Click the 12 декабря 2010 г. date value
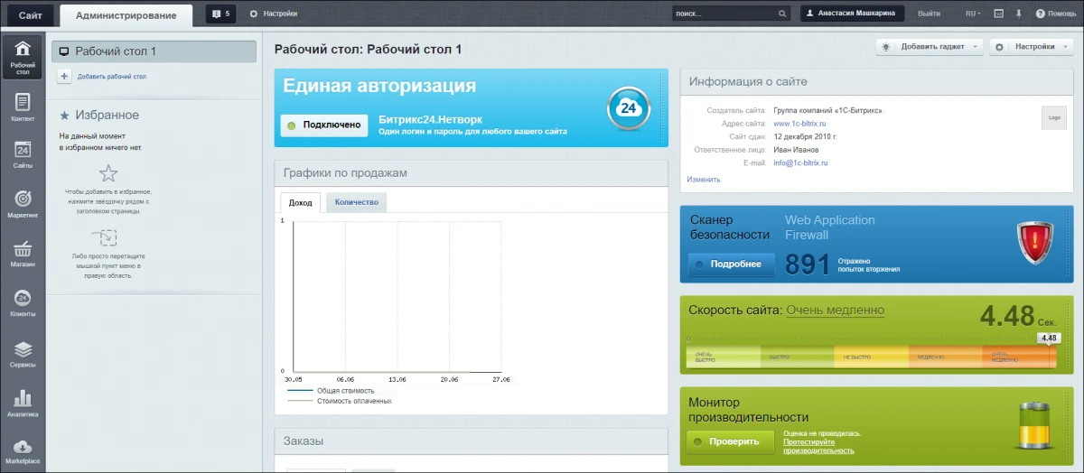 805,136
